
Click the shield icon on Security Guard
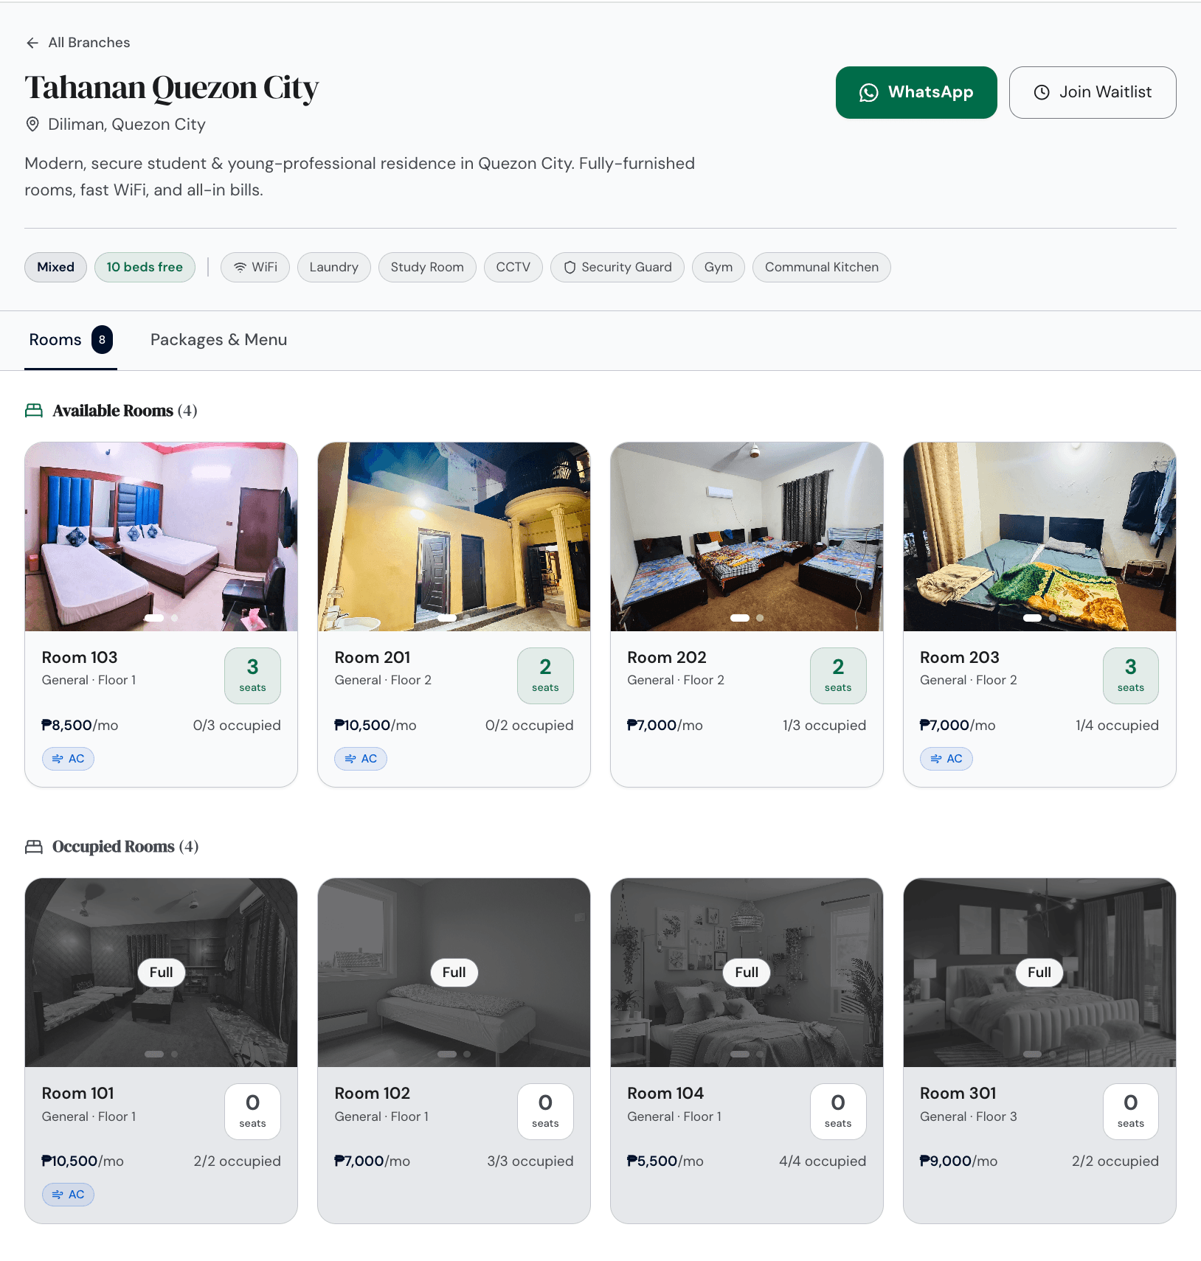570,268
